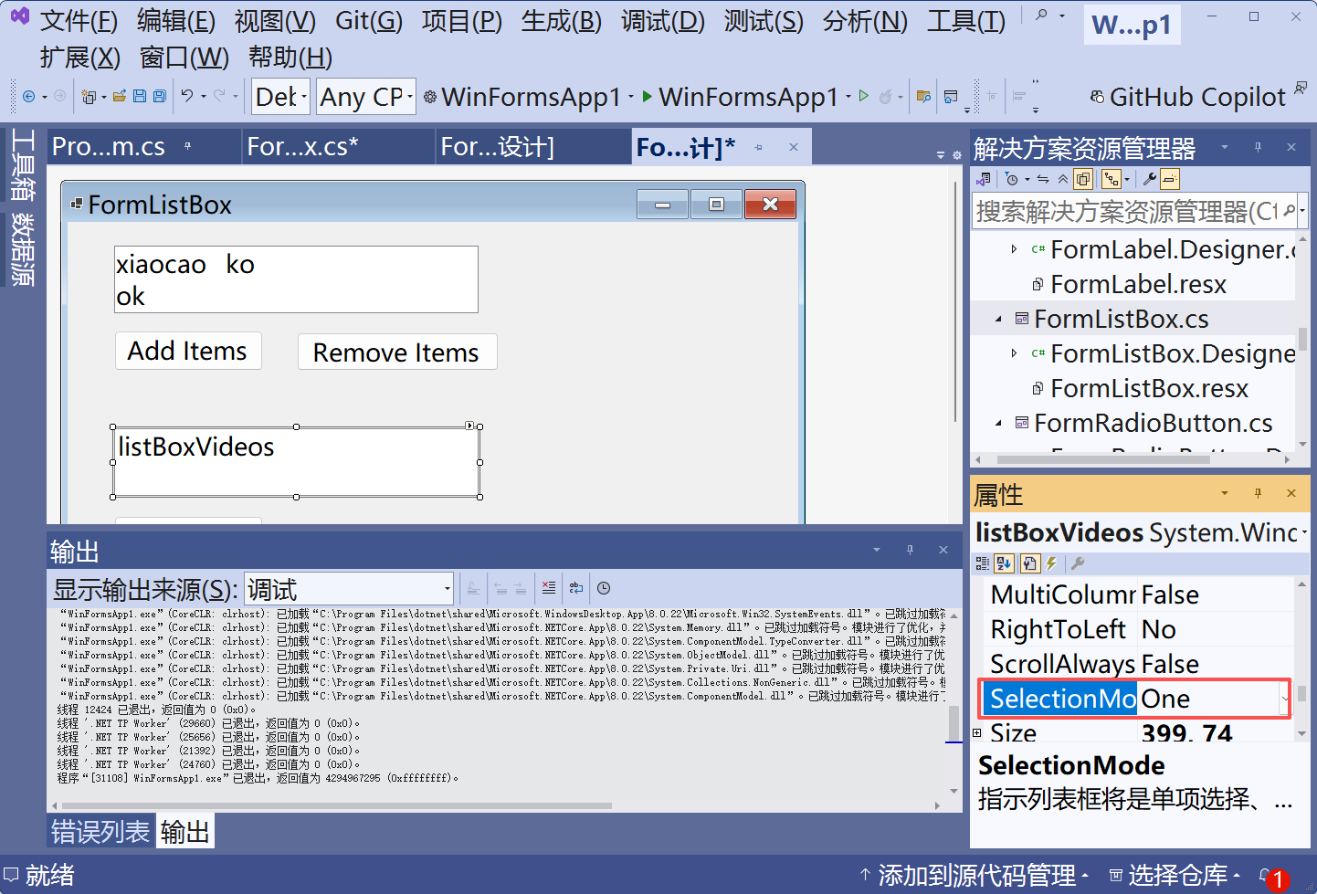Image resolution: width=1317 pixels, height=894 pixels.
Task: Click the listBoxVideos smart tag arrow
Action: coord(469,426)
